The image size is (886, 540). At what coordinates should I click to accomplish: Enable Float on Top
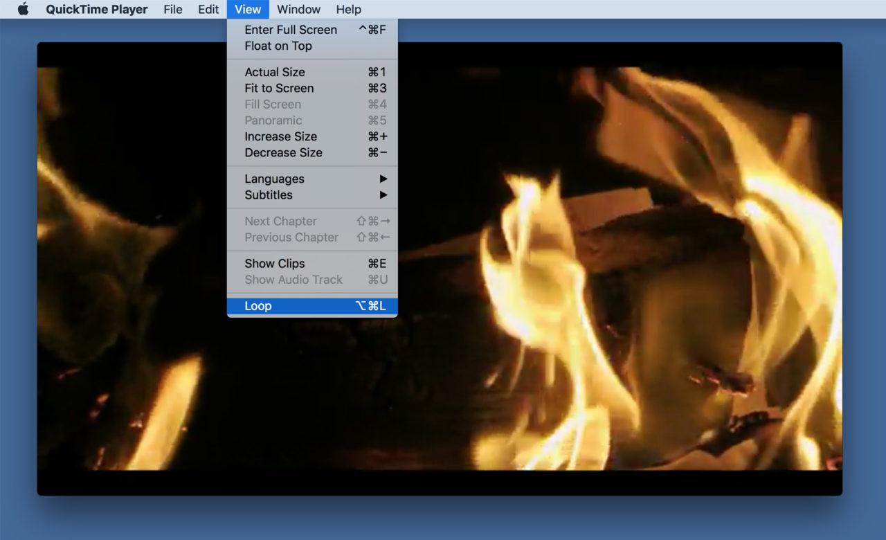[312, 46]
